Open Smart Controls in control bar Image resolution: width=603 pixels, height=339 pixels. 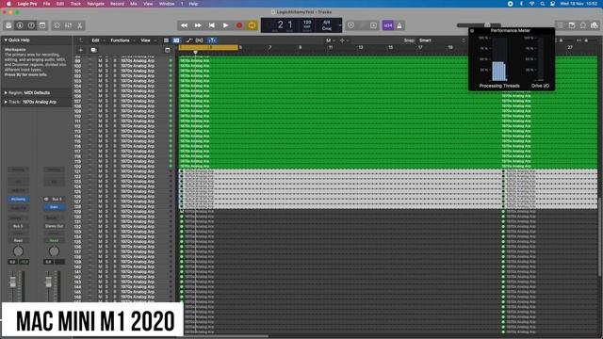coord(57,25)
